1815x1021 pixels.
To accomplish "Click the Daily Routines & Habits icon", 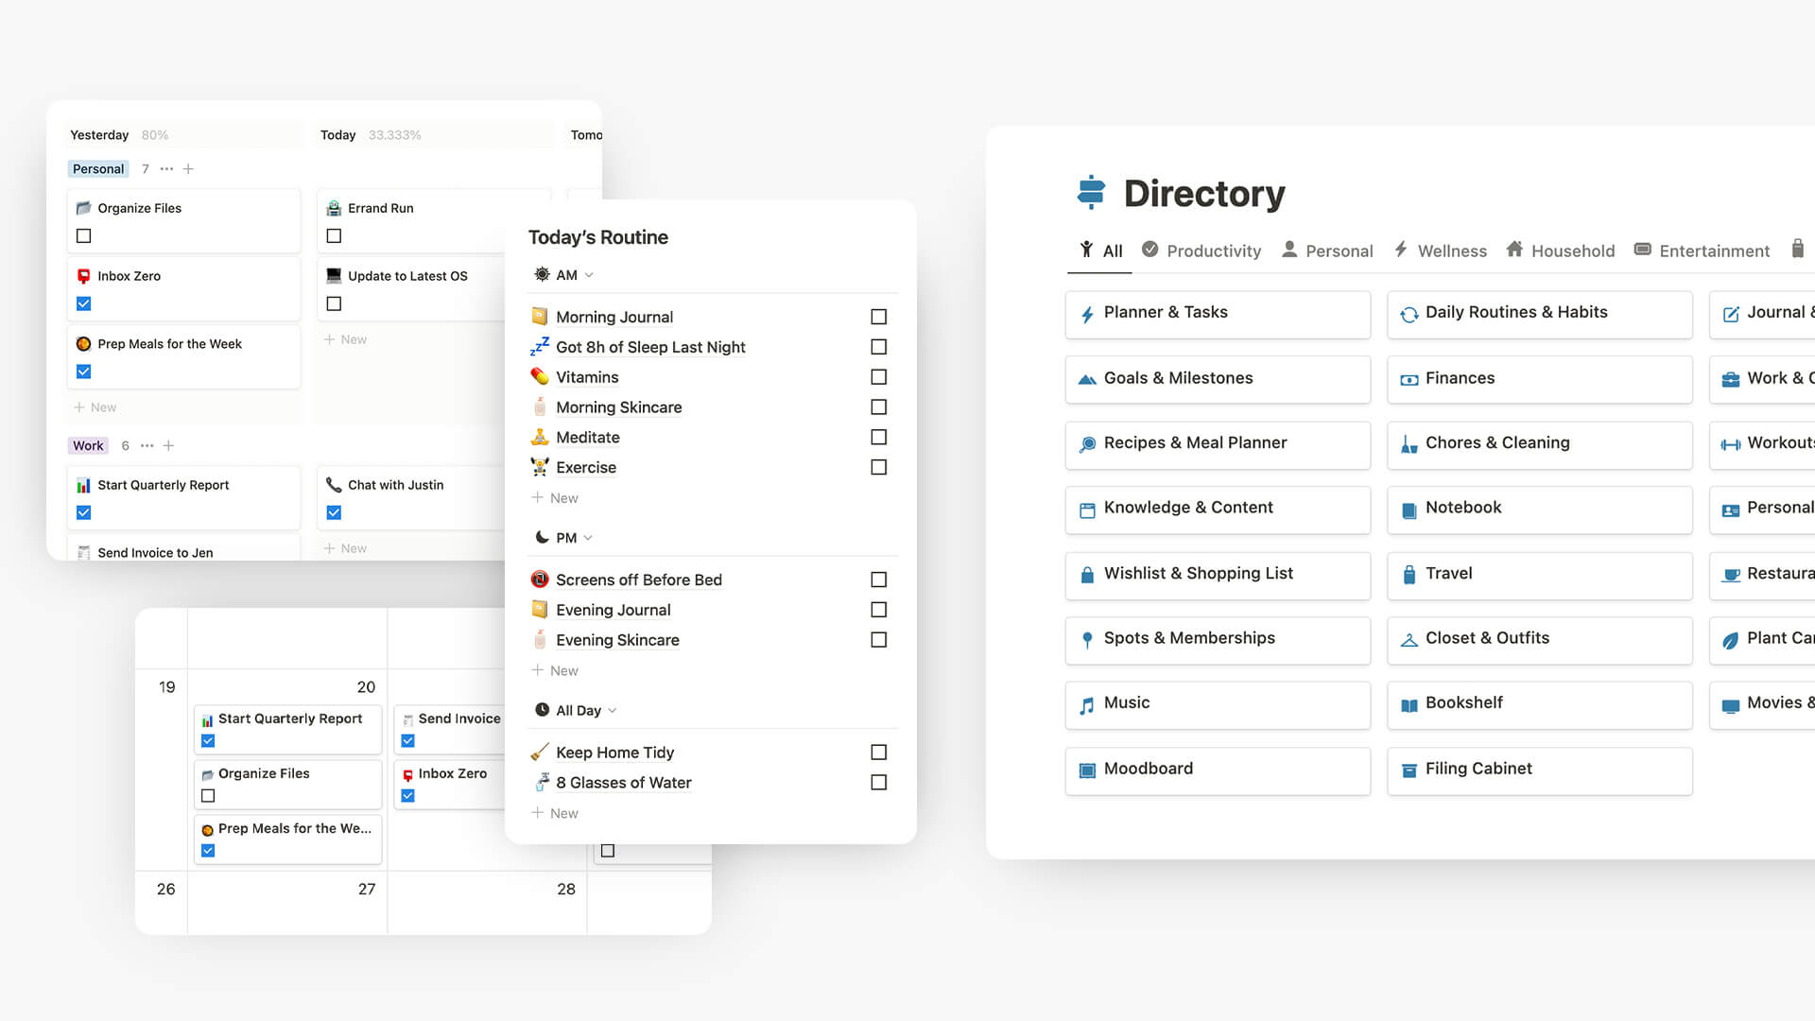I will (x=1409, y=313).
